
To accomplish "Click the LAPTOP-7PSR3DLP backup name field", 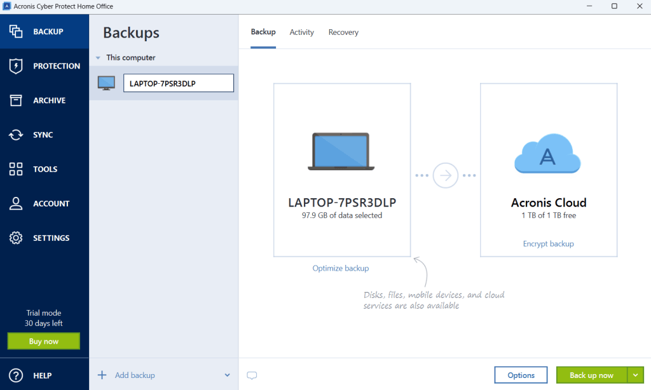I will [x=179, y=83].
